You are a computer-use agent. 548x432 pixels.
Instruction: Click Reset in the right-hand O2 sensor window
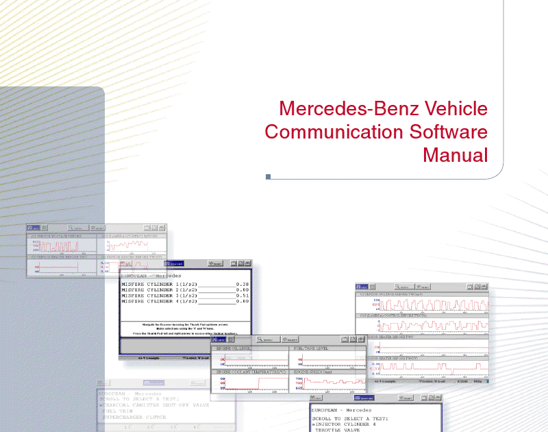tap(423, 287)
